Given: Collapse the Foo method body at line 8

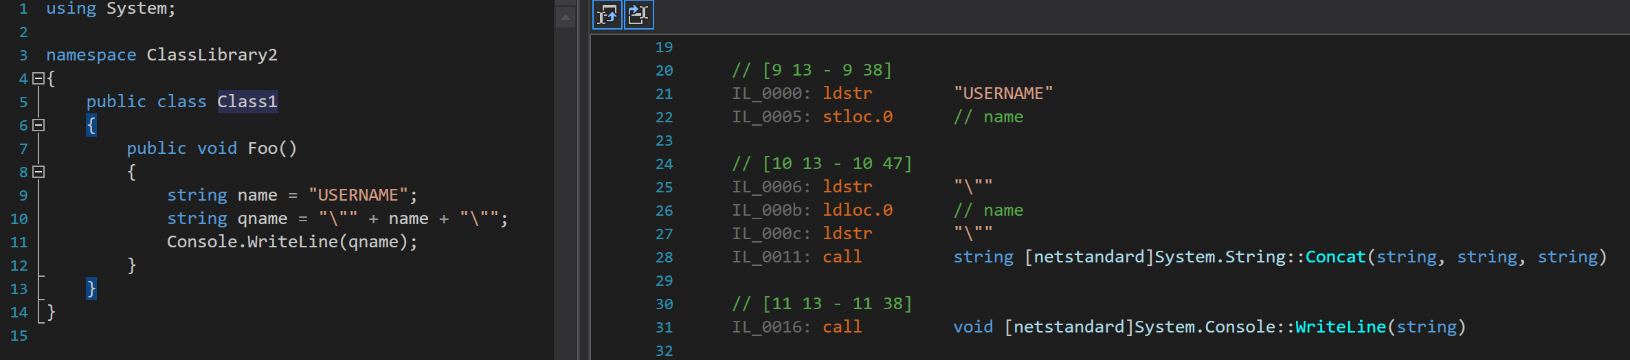Looking at the screenshot, I should 38,172.
